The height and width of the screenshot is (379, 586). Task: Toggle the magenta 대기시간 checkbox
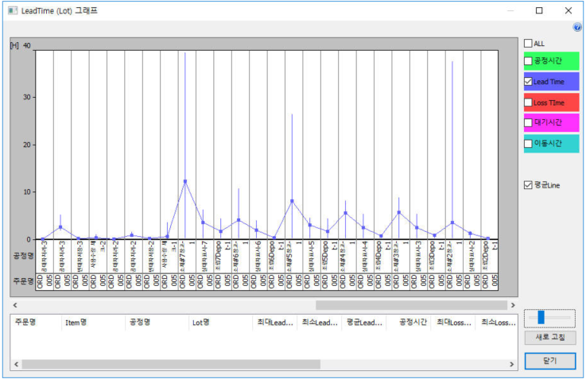(528, 122)
